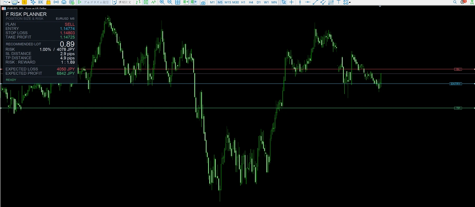Select the green TP line label

pos(458,108)
